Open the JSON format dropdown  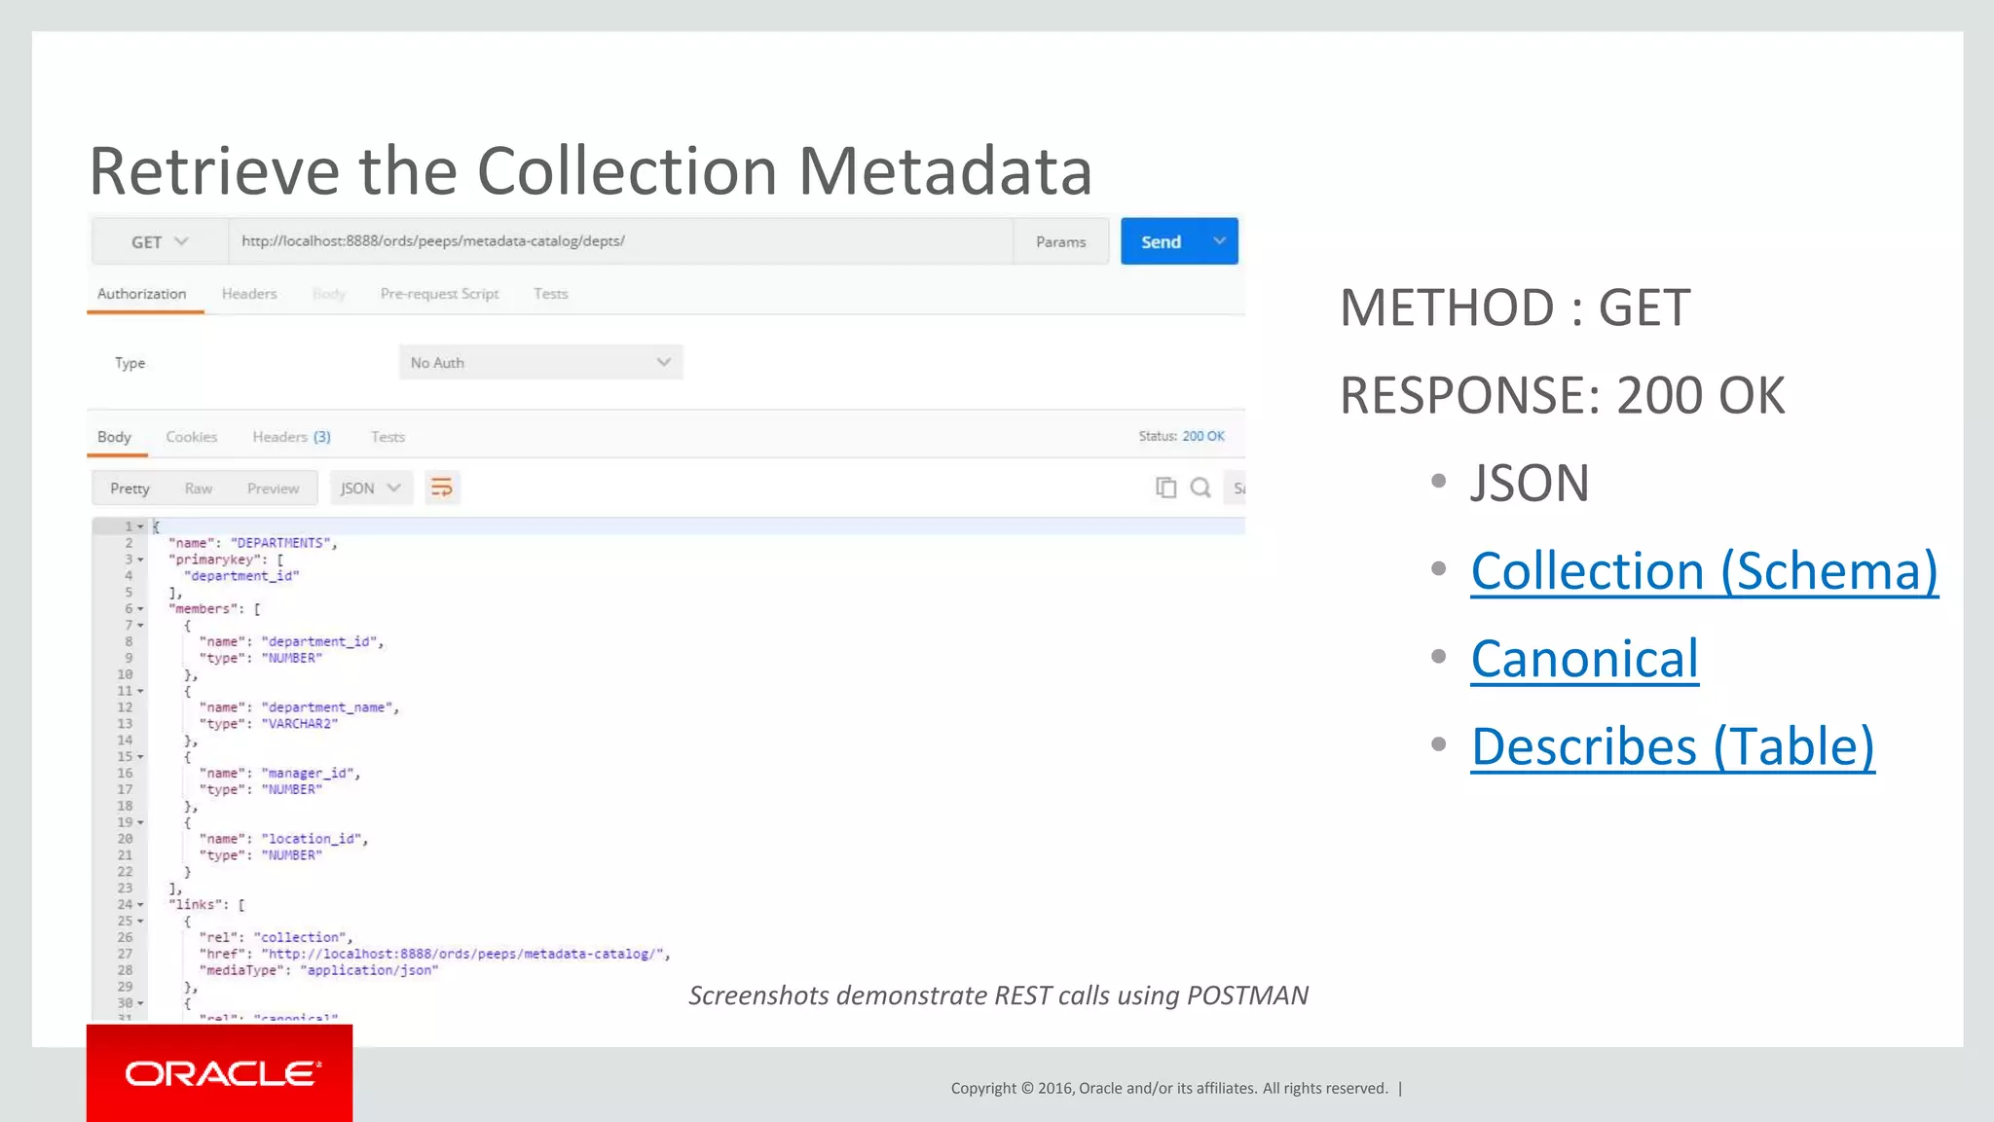(371, 488)
